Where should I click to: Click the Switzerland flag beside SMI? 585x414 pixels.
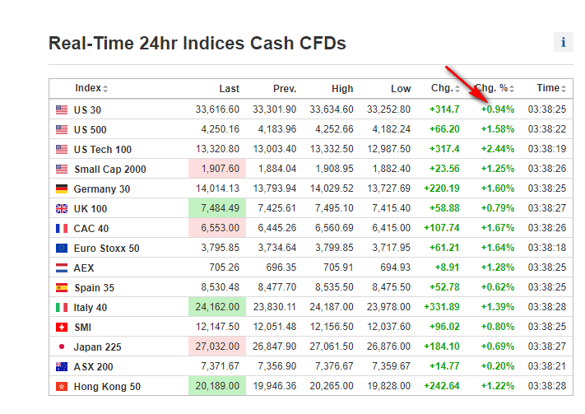tap(62, 327)
